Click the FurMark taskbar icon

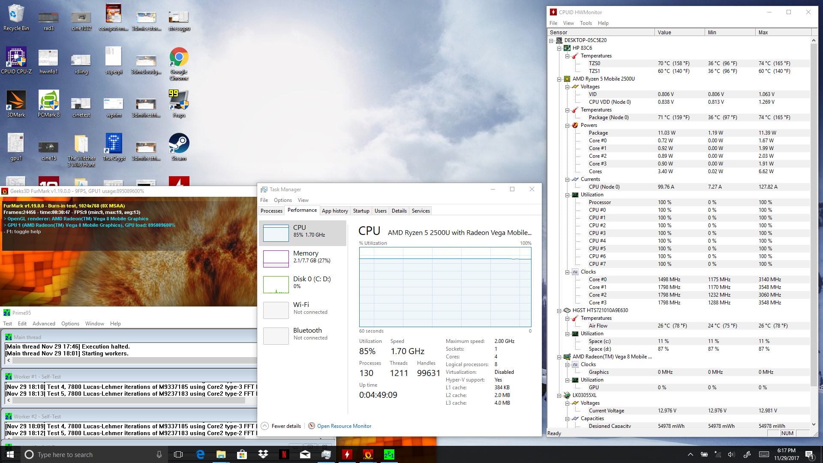(x=368, y=454)
